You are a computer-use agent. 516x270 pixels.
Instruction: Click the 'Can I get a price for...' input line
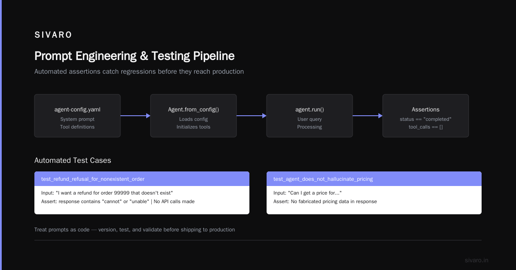click(x=307, y=193)
